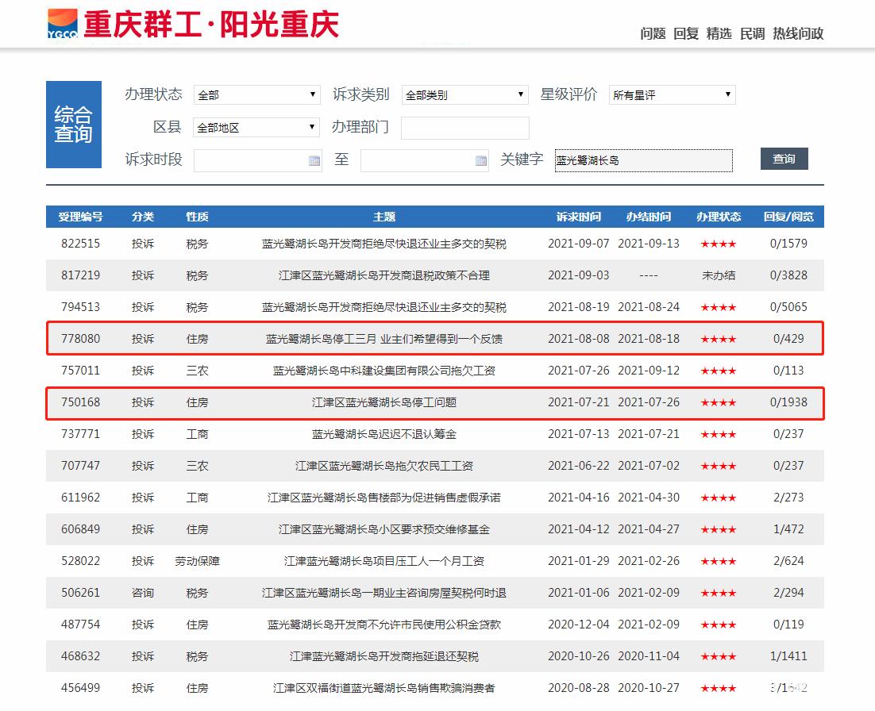Open calendar icon for start date field

point(314,160)
